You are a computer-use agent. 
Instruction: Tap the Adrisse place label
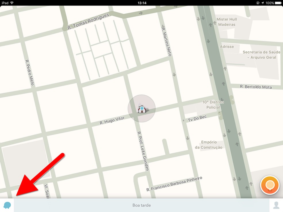[227, 47]
